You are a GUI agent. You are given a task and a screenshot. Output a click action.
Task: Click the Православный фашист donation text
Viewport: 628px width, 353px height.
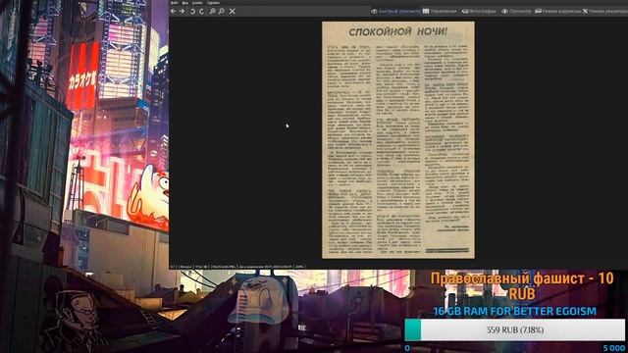522,285
